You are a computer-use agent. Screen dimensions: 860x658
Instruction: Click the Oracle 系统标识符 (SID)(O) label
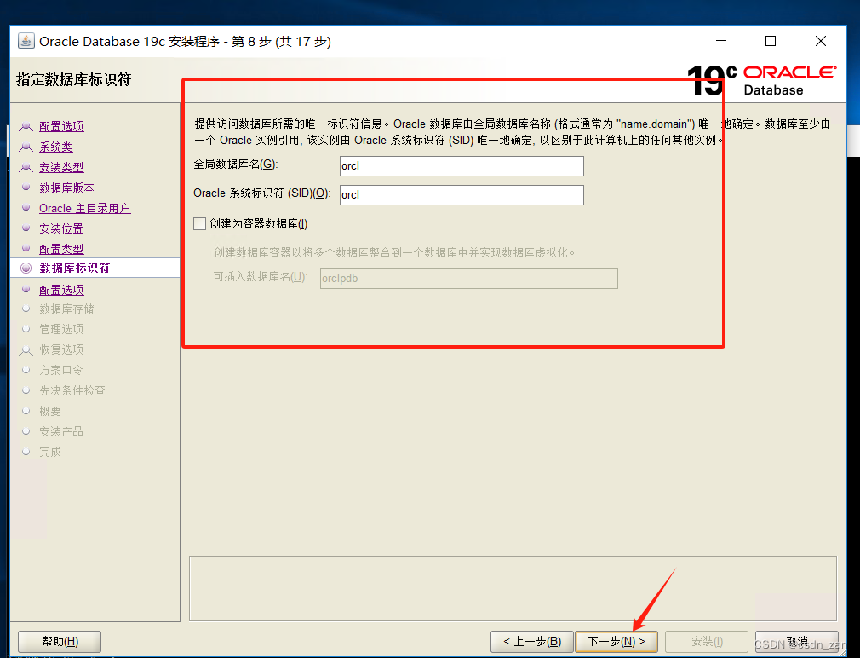262,193
